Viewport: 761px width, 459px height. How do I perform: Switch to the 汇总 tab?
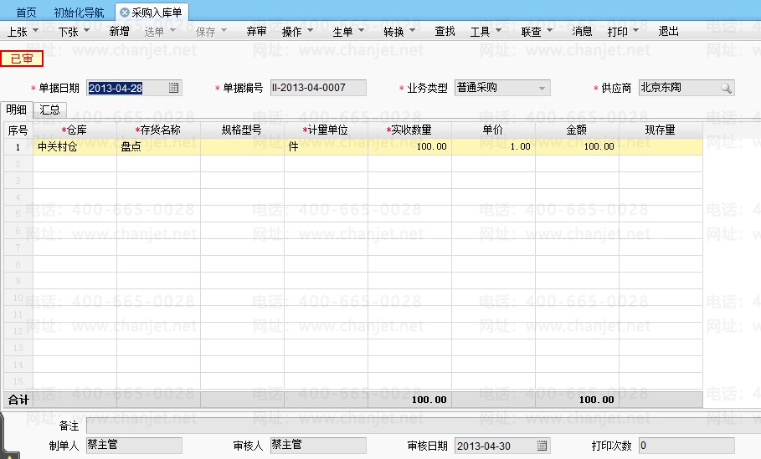point(49,110)
